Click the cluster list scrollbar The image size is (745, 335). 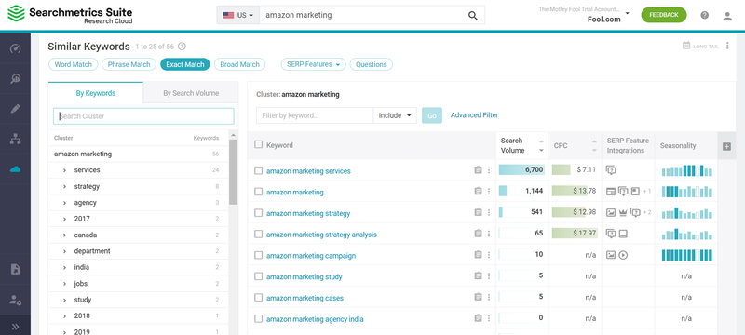pos(234,172)
